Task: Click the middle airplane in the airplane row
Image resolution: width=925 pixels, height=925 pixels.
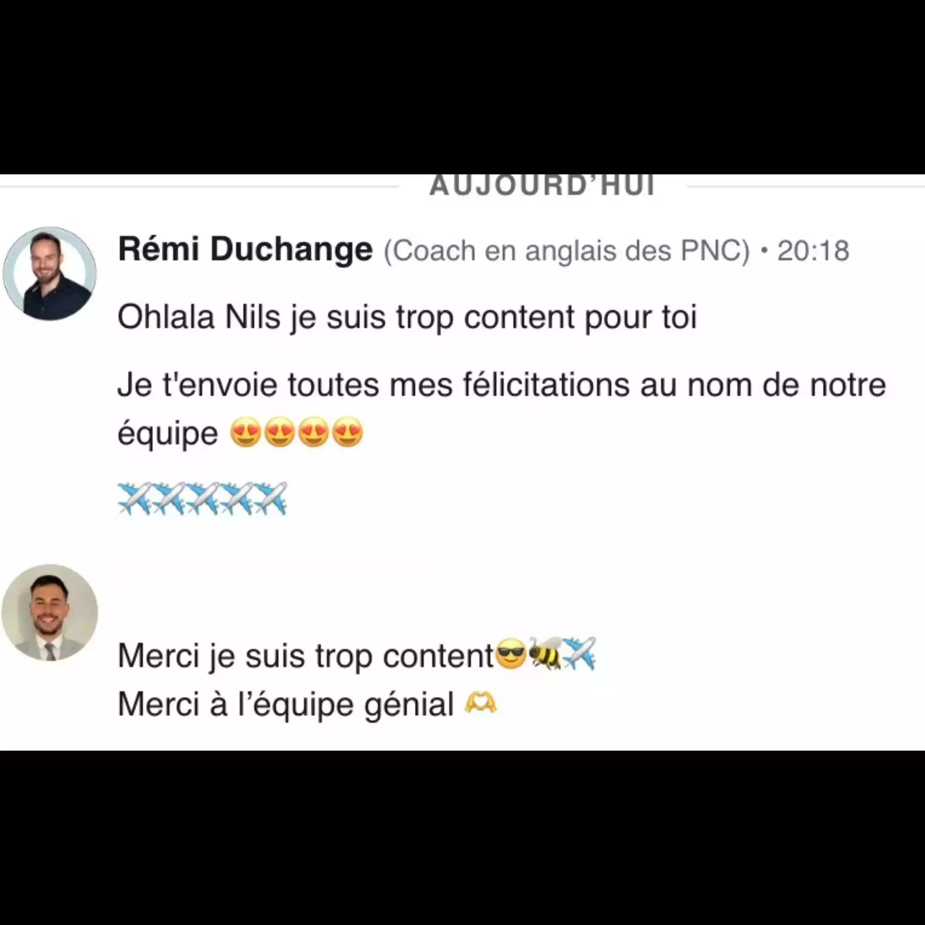Action: pos(203,499)
